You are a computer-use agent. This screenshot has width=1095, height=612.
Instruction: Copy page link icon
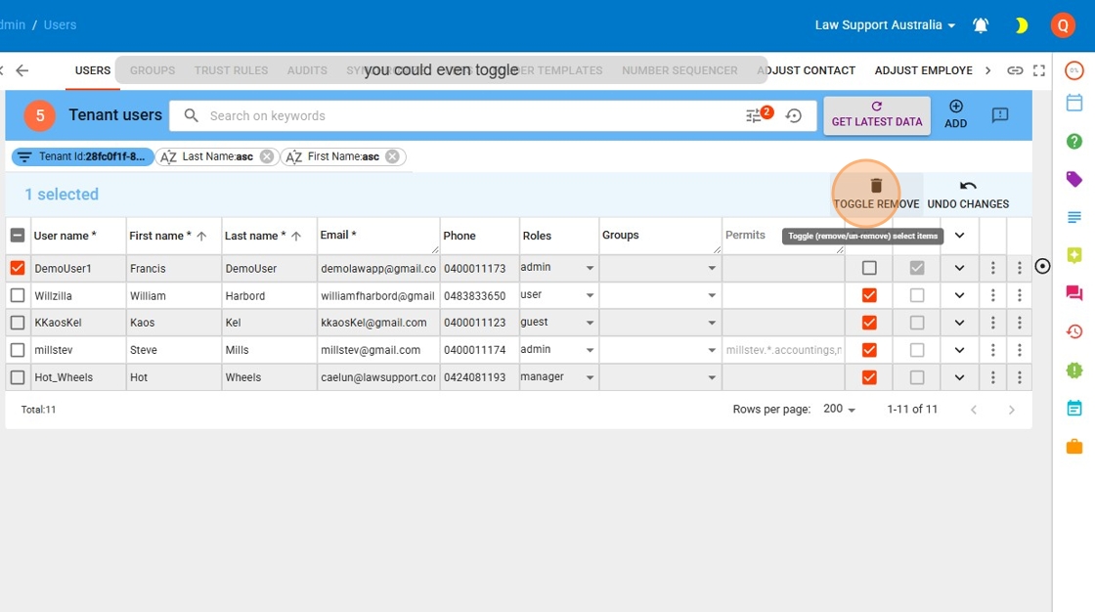pos(1015,70)
